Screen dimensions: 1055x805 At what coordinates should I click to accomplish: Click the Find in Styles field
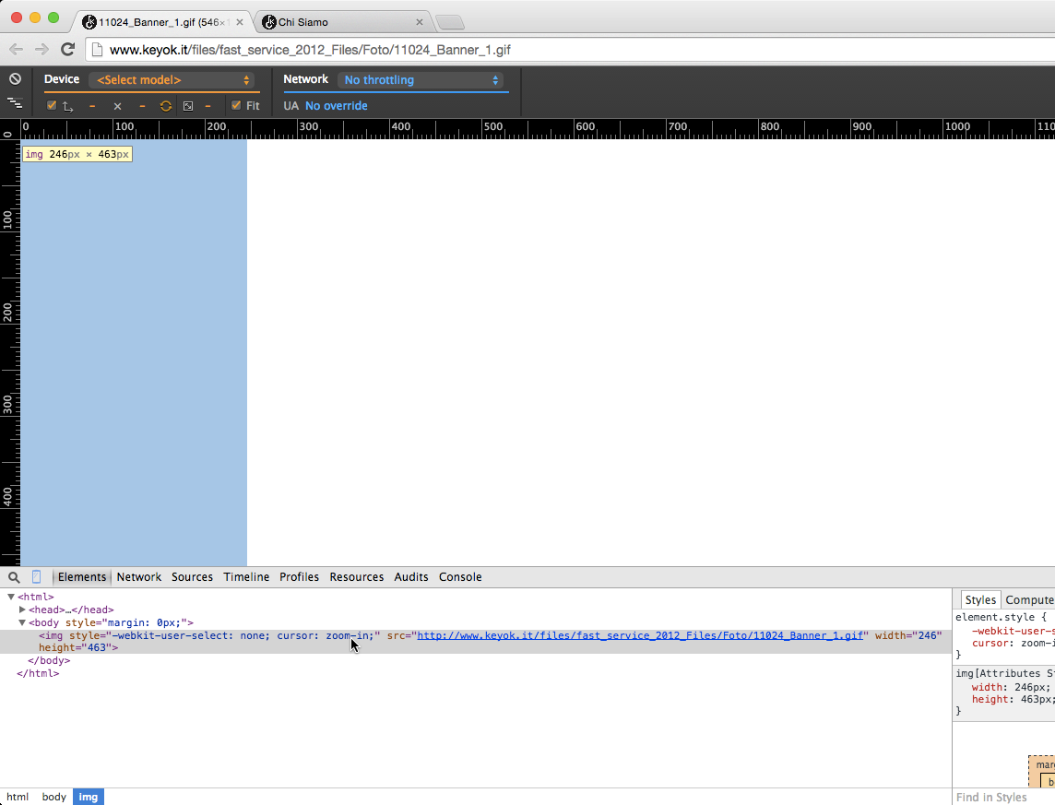[1004, 797]
